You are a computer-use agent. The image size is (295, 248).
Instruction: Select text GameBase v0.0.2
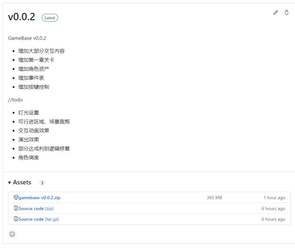coord(27,38)
